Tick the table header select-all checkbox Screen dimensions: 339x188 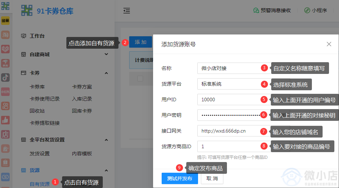click(140, 79)
